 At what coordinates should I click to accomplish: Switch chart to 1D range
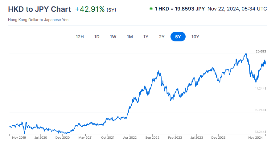click(97, 37)
